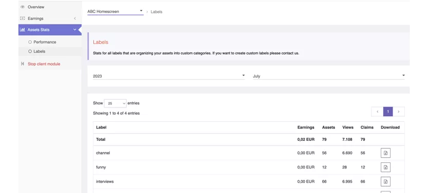Click the Overview eye icon
This screenshot has height=193, width=428.
point(23,7)
